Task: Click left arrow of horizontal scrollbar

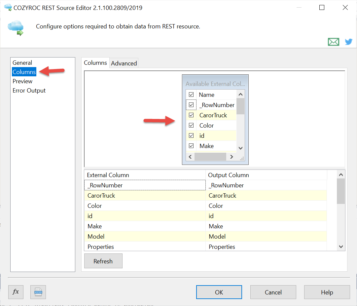Action: point(190,157)
